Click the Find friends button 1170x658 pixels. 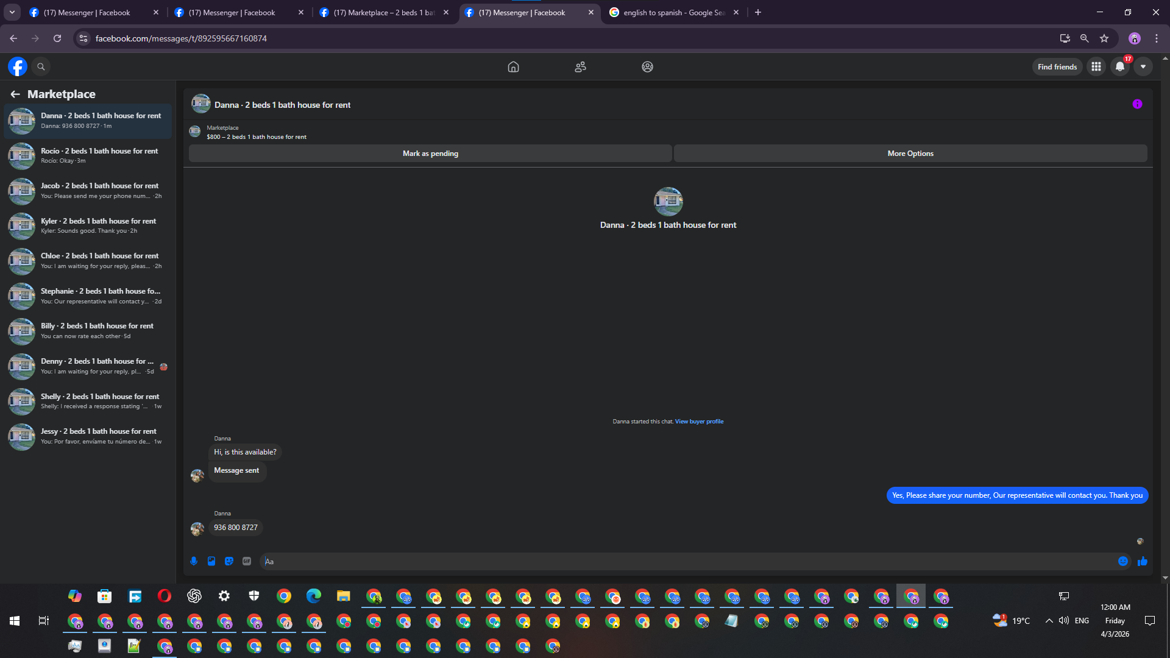[x=1057, y=66]
